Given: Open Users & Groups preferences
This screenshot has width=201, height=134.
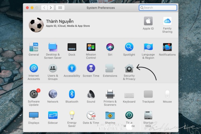Looking at the screenshot, I should (53, 69).
